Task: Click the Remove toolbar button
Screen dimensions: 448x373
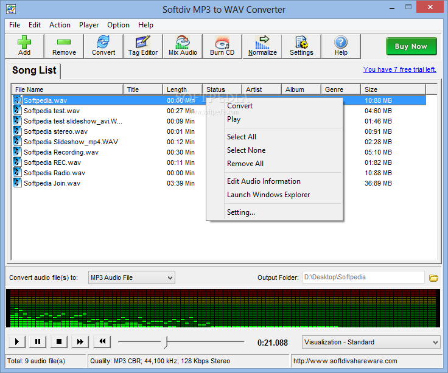Action: (64, 46)
